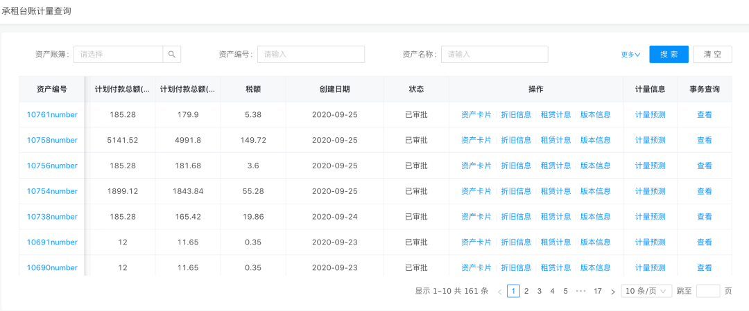Focus the 资产编号 input field
749x311 pixels.
[x=311, y=54]
